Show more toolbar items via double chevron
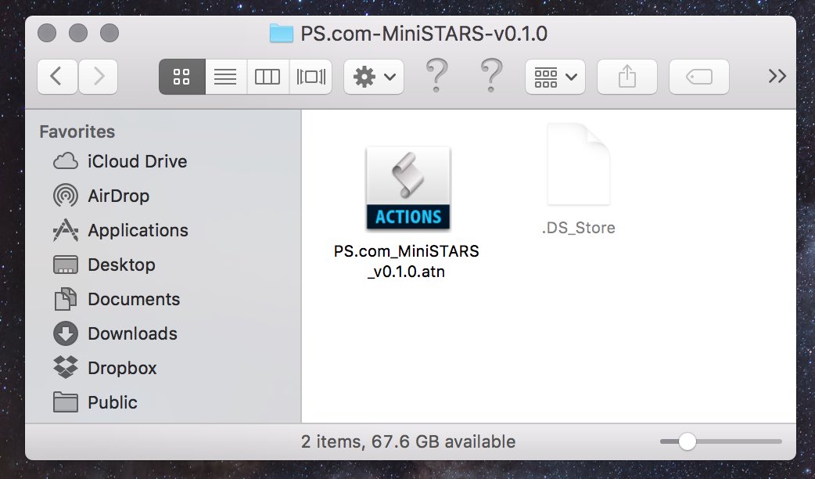815x479 pixels. [777, 77]
